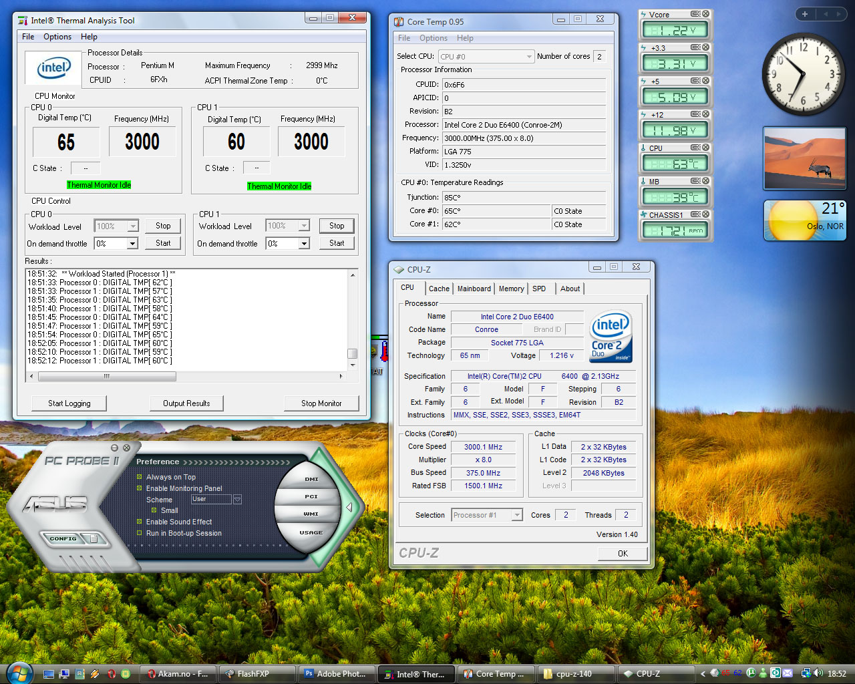Switch to the SPD tab in CPU-Z
This screenshot has width=855, height=684.
[x=539, y=289]
